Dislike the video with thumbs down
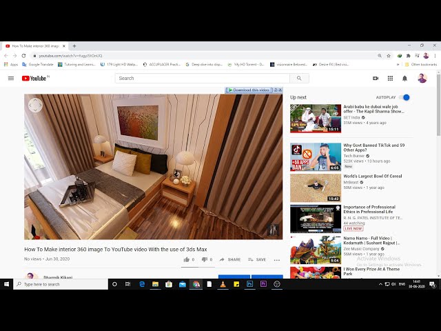This screenshot has width=441, height=331. [205, 259]
